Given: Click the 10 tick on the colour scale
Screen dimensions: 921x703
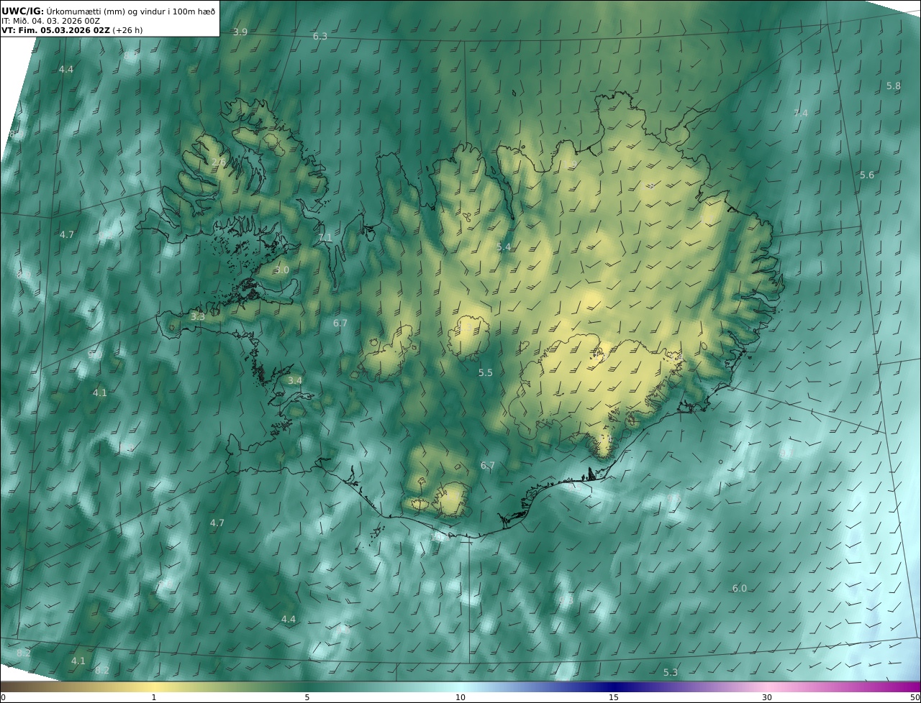Looking at the screenshot, I should 460,697.
